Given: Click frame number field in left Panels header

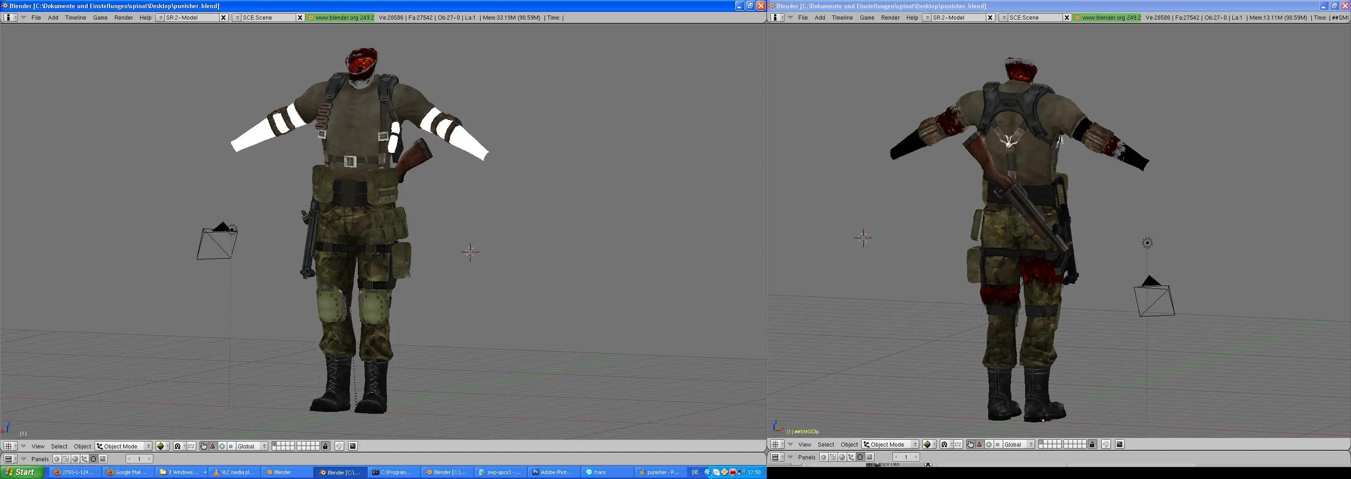Looking at the screenshot, I should [140, 459].
